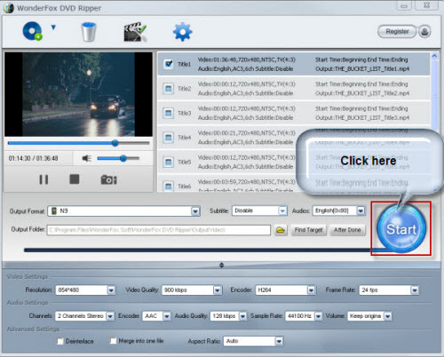
Task: Click the Find Target button
Action: coord(308,230)
